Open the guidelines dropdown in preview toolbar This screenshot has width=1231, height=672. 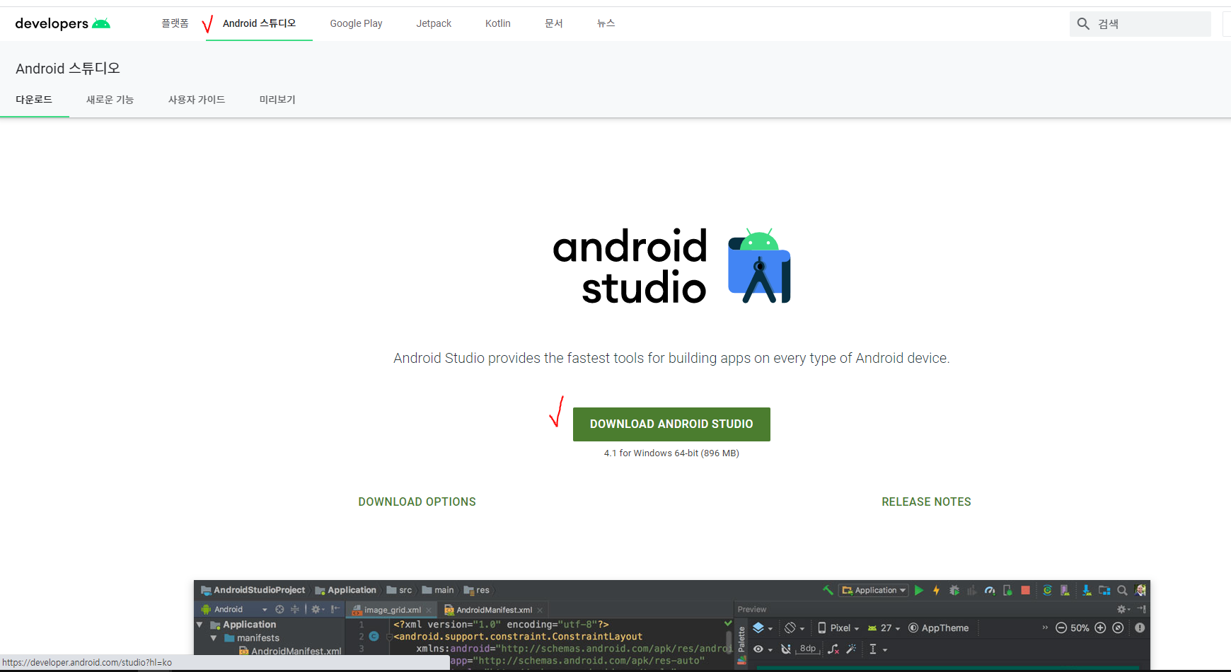tap(878, 649)
